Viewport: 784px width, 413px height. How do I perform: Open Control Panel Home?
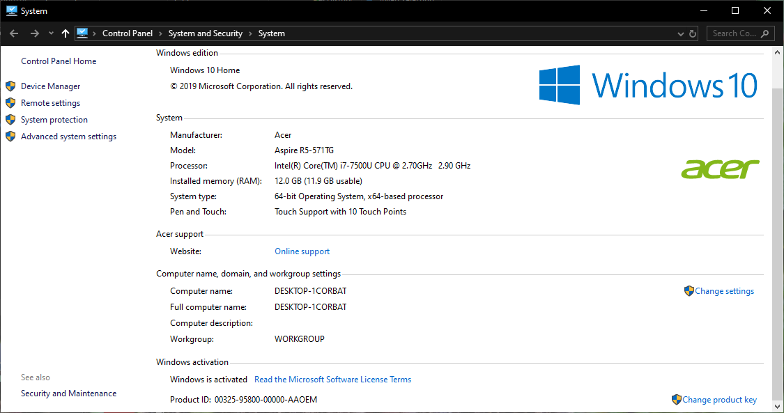[x=59, y=61]
